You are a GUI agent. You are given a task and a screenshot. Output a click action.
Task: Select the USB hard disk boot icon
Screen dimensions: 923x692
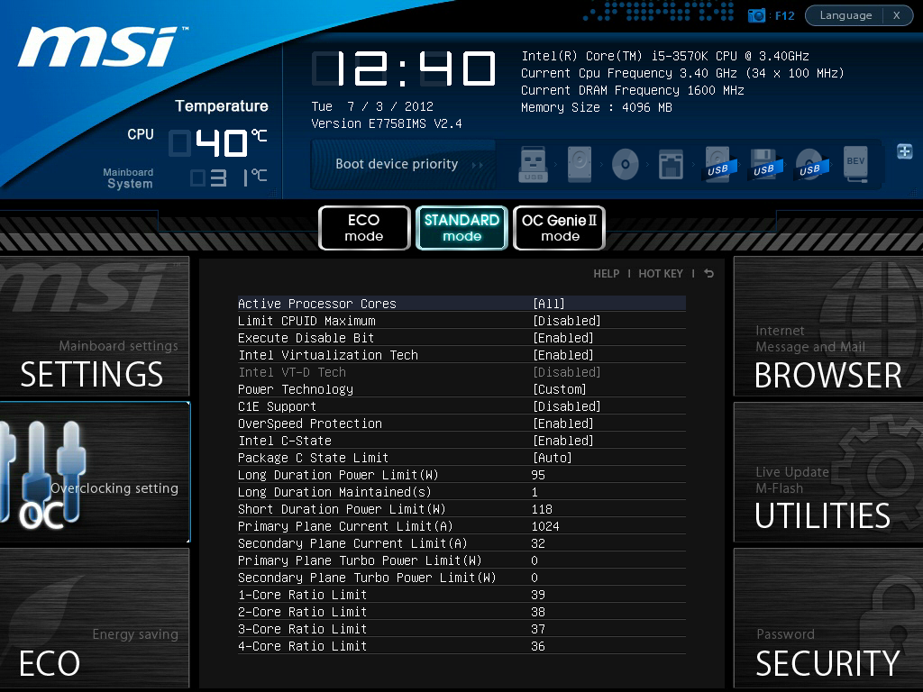click(x=717, y=165)
